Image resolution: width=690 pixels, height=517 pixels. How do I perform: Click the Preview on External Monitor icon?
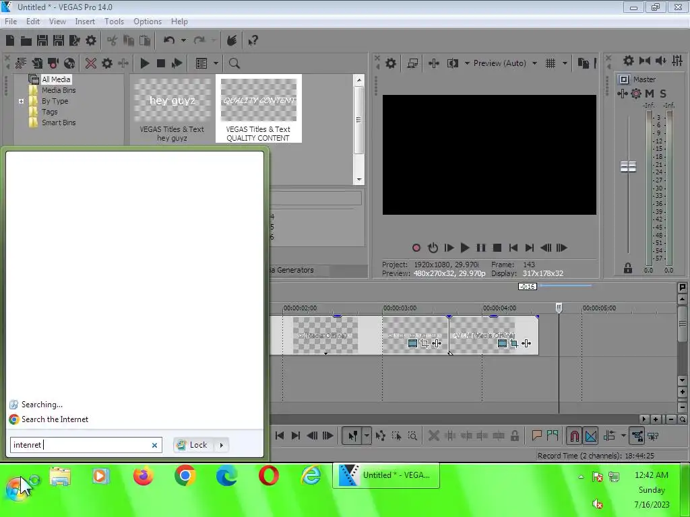(412, 63)
